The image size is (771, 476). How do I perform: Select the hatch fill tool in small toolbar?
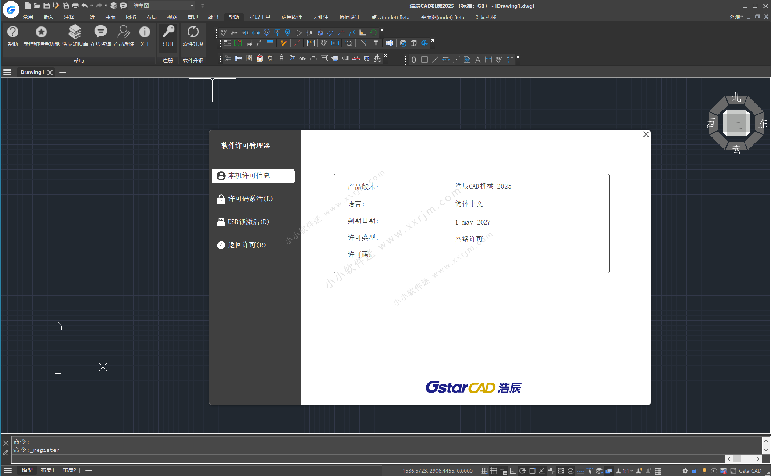point(467,60)
